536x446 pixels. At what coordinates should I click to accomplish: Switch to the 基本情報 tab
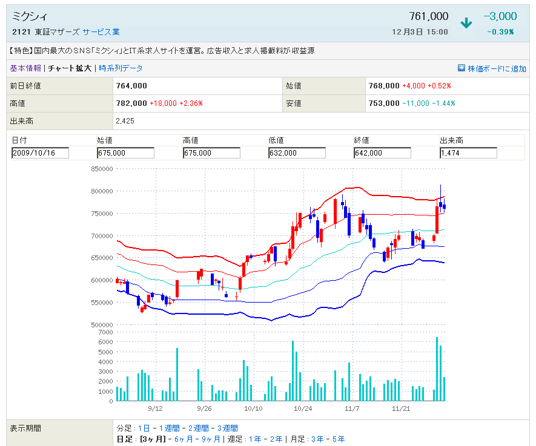coord(25,68)
